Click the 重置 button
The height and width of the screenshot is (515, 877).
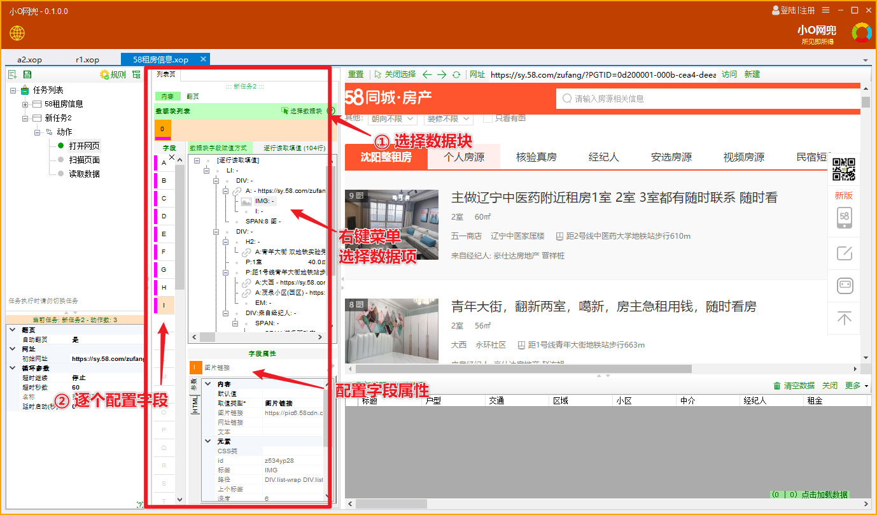355,74
